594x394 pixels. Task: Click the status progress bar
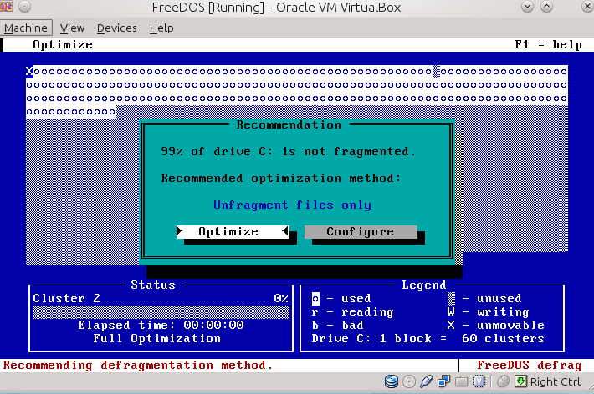click(161, 312)
